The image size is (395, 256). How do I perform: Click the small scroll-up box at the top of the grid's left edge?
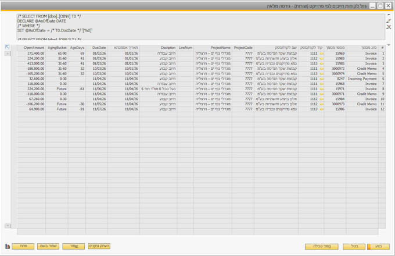(x=8, y=54)
